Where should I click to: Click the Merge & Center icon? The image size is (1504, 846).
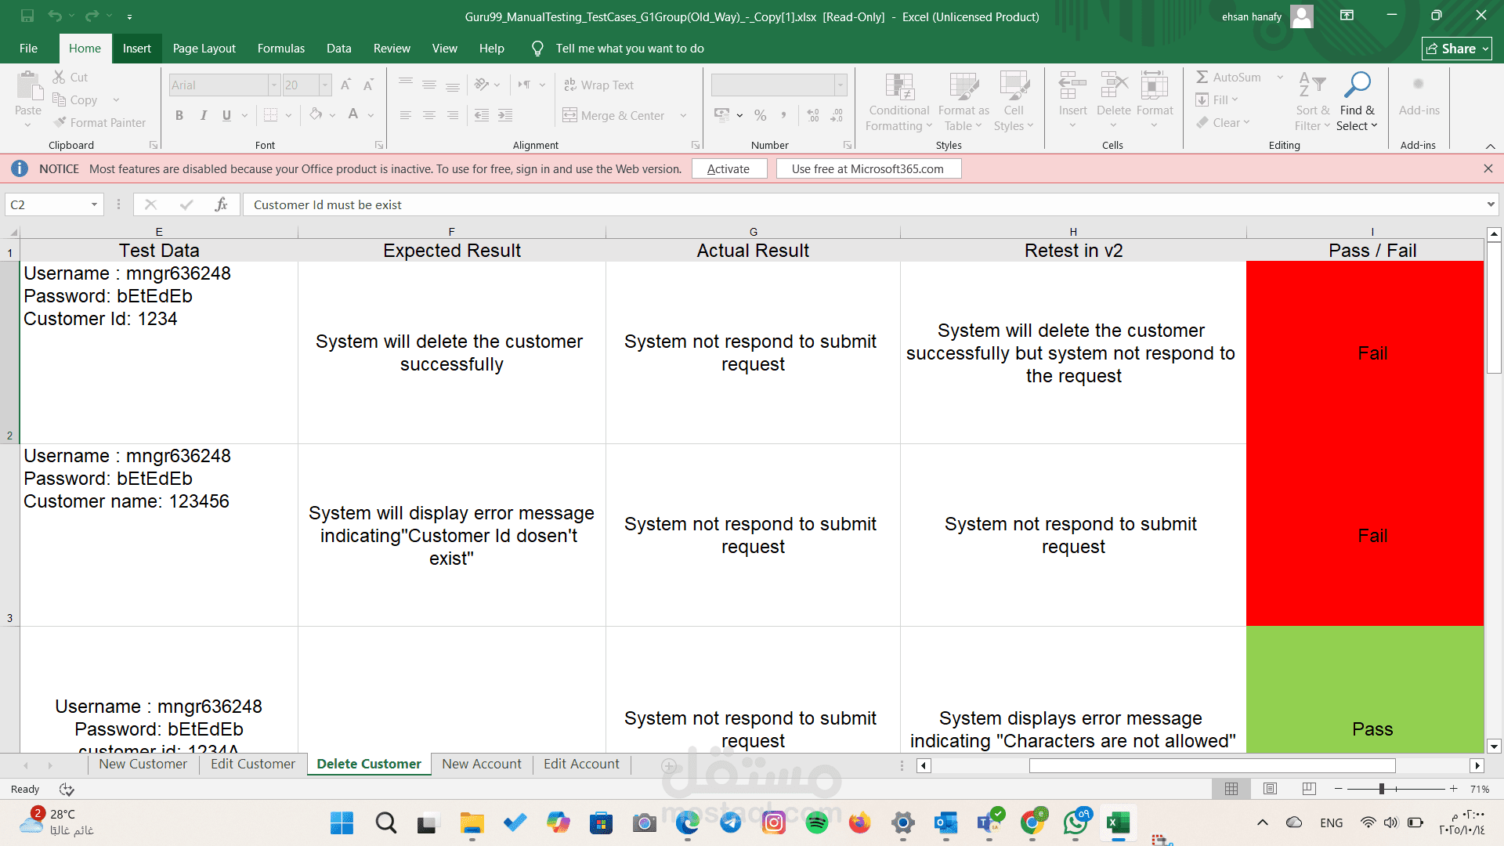[x=569, y=115]
